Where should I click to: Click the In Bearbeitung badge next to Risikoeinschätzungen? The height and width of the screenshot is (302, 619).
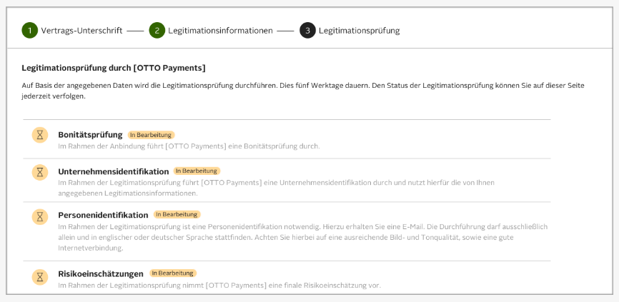(173, 273)
